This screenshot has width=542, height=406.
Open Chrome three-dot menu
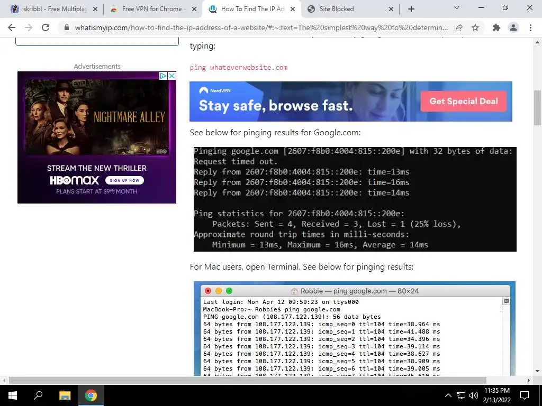click(x=530, y=27)
